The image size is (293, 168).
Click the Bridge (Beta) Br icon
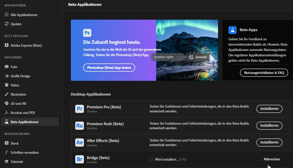[80, 159]
